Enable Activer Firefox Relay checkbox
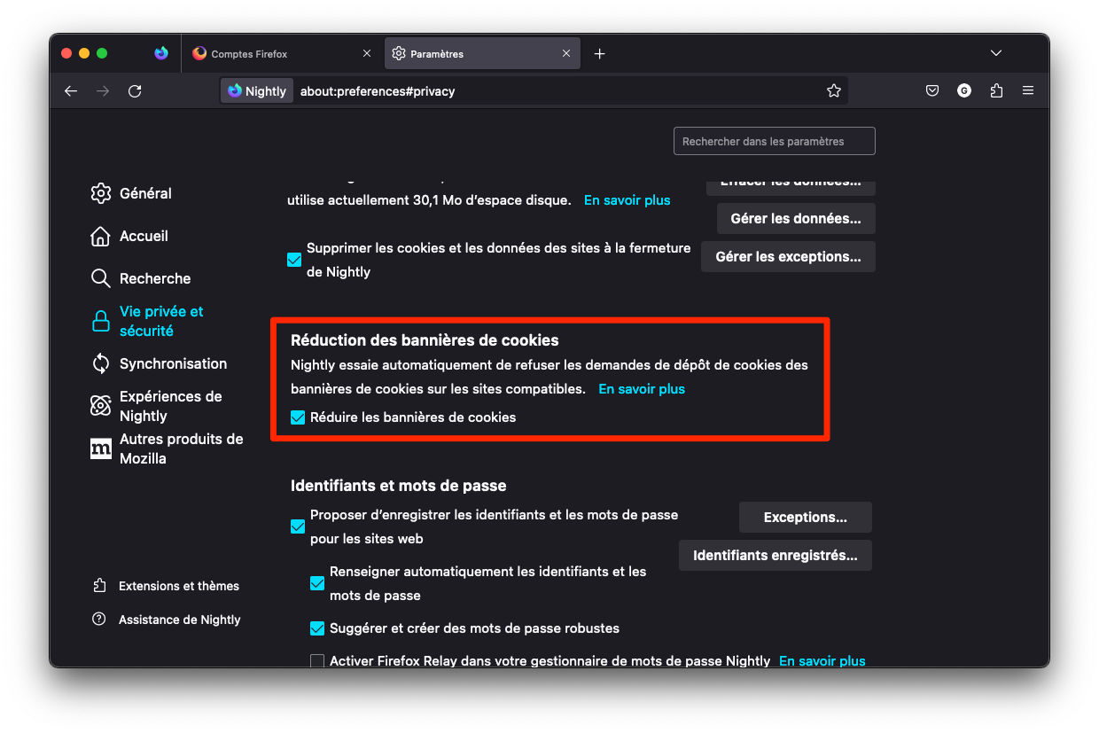The height and width of the screenshot is (733, 1099). pyautogui.click(x=317, y=661)
